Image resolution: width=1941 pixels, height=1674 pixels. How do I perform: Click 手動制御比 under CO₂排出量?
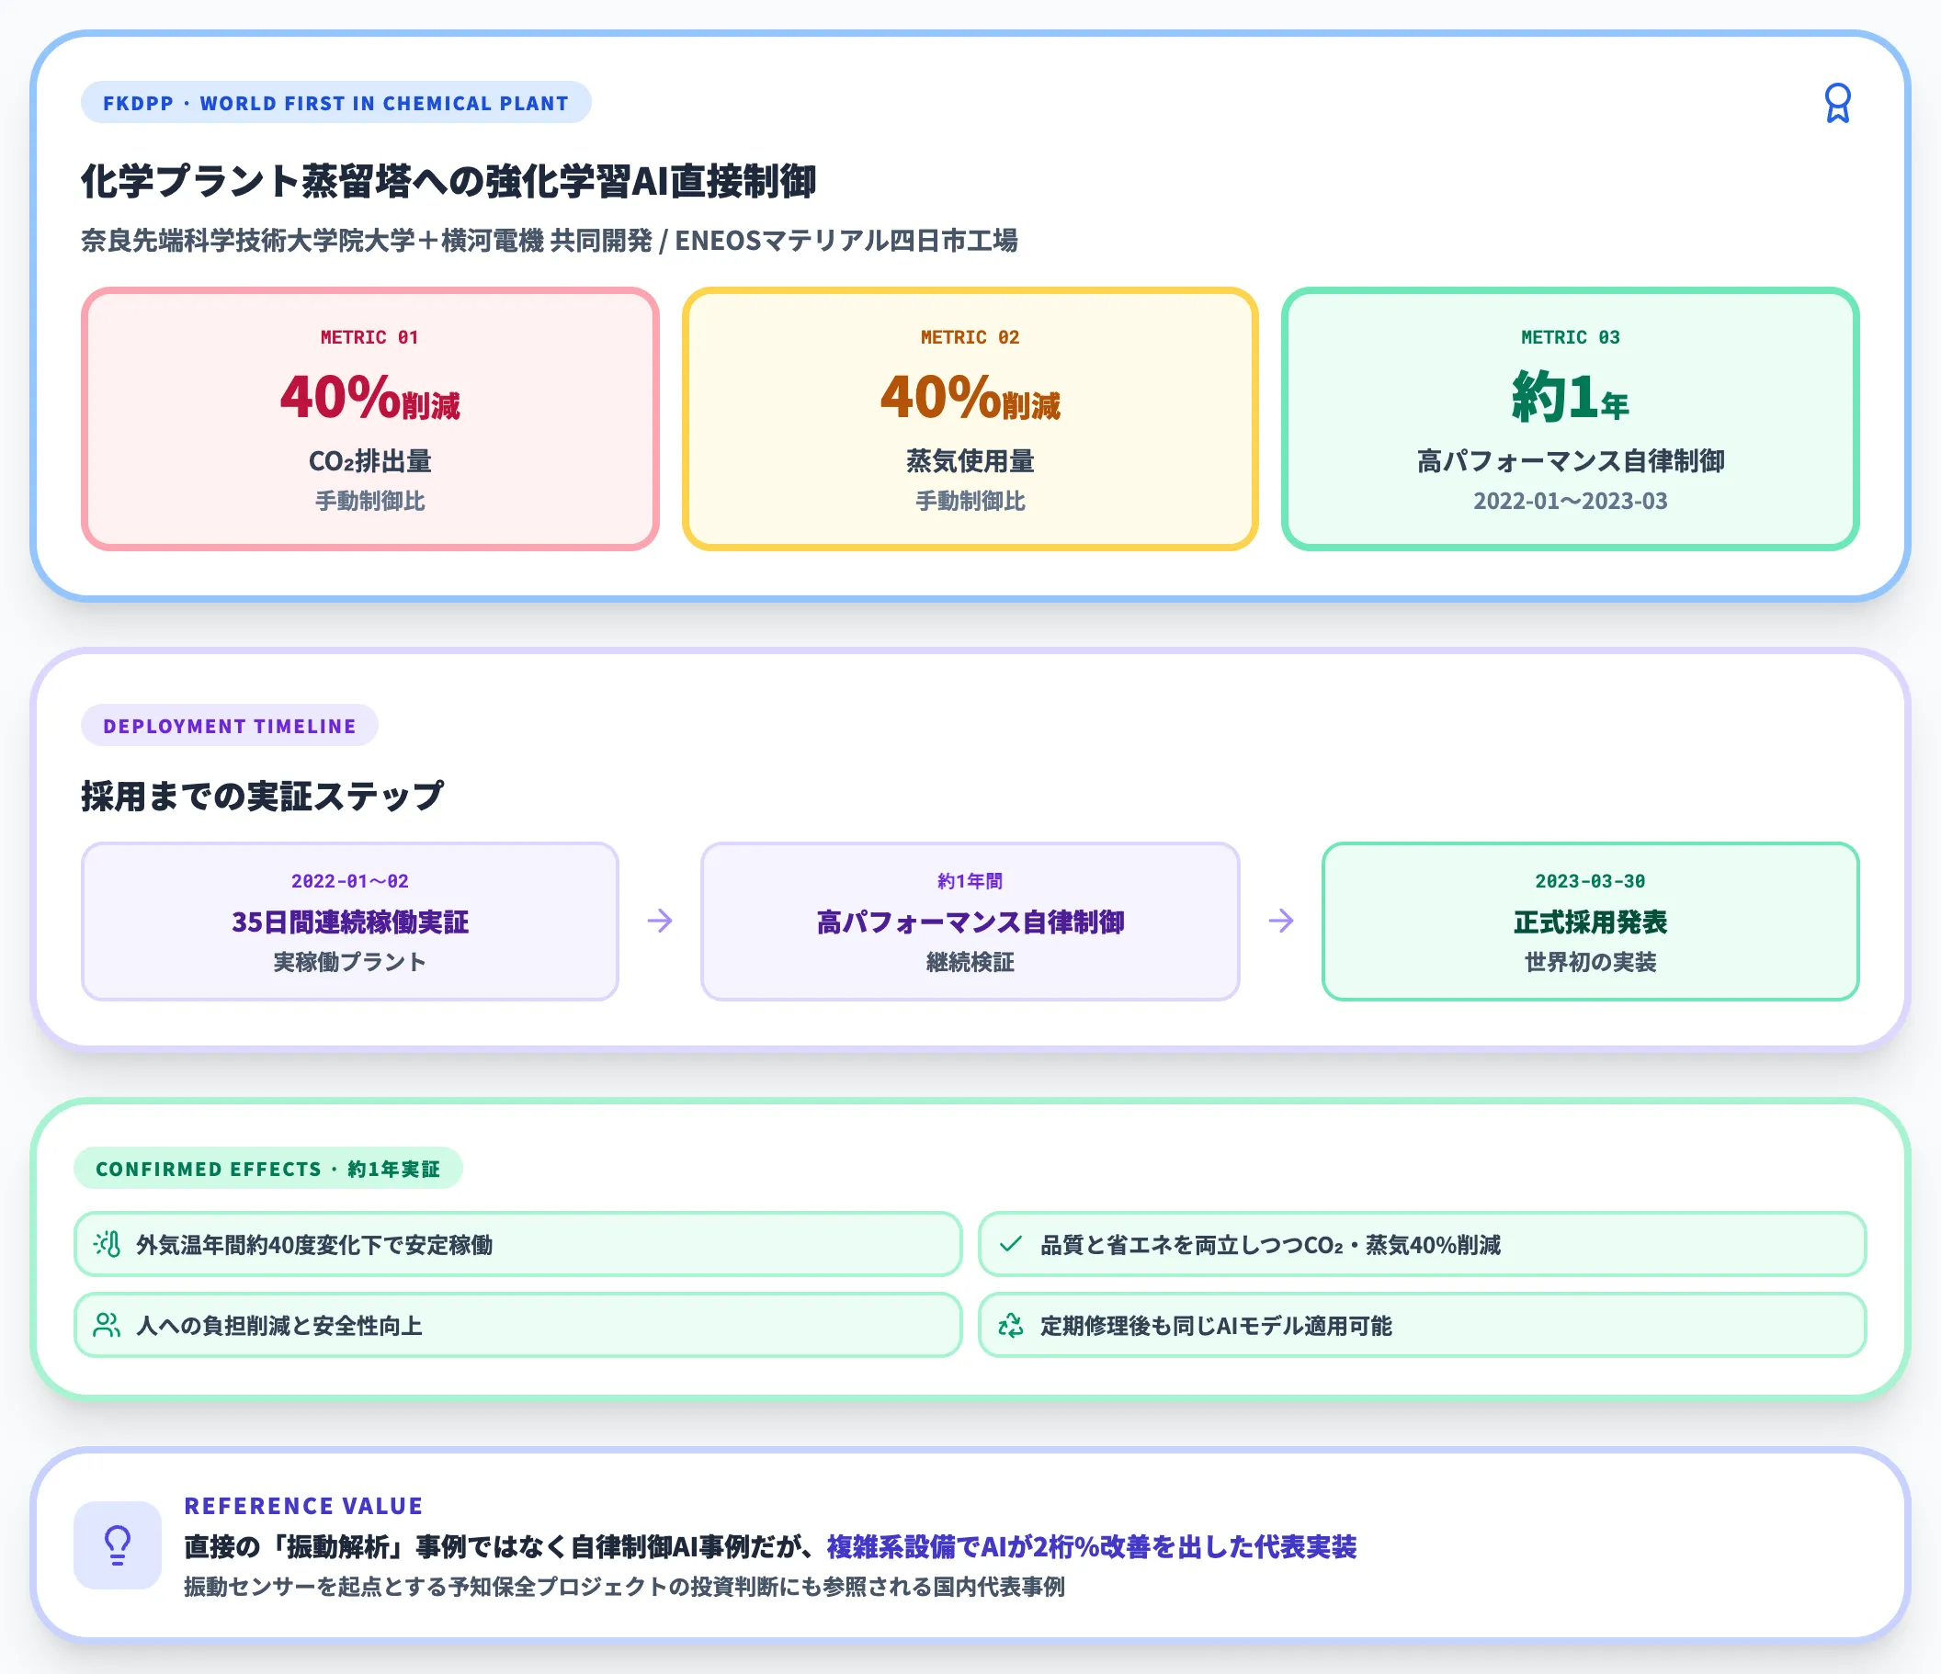point(370,501)
